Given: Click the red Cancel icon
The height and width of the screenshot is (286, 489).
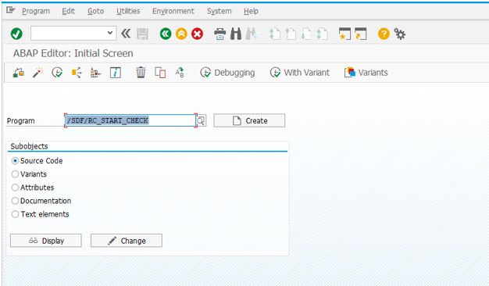Looking at the screenshot, I should tap(197, 34).
